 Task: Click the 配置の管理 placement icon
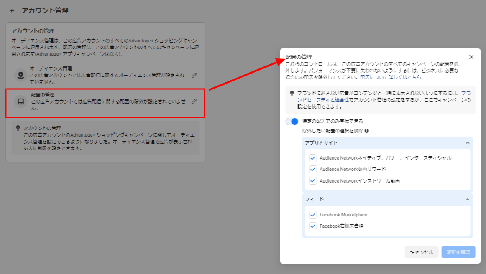[20, 101]
